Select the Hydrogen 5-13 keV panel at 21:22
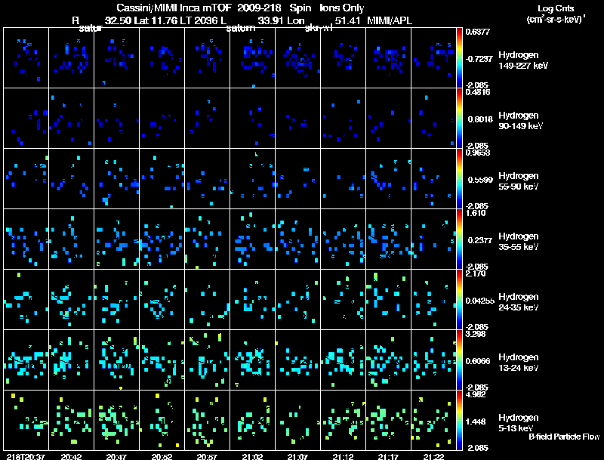 (433, 420)
